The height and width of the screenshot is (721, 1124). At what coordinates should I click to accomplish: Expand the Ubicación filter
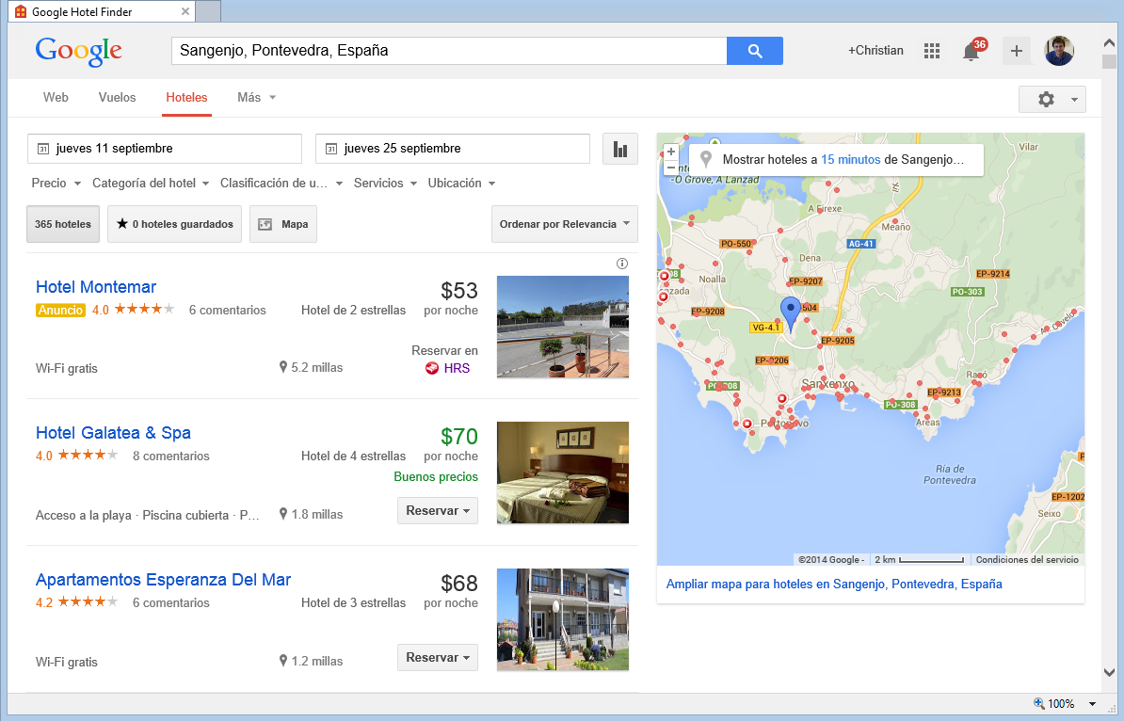pyautogui.click(x=461, y=184)
